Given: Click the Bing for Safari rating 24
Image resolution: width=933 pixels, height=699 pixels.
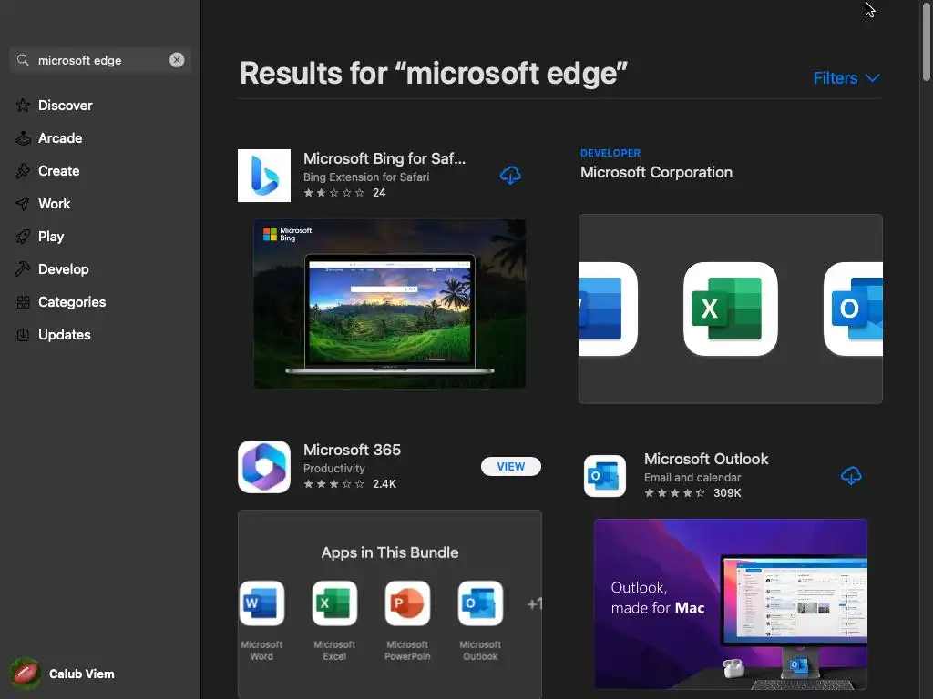Looking at the screenshot, I should point(344,193).
